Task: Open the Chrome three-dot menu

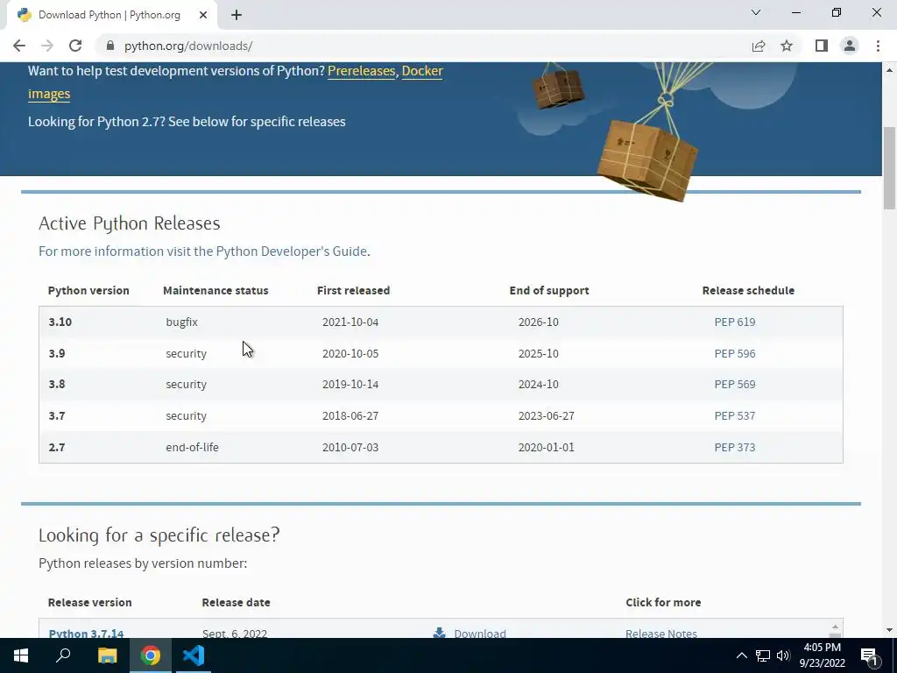Action: pyautogui.click(x=878, y=46)
